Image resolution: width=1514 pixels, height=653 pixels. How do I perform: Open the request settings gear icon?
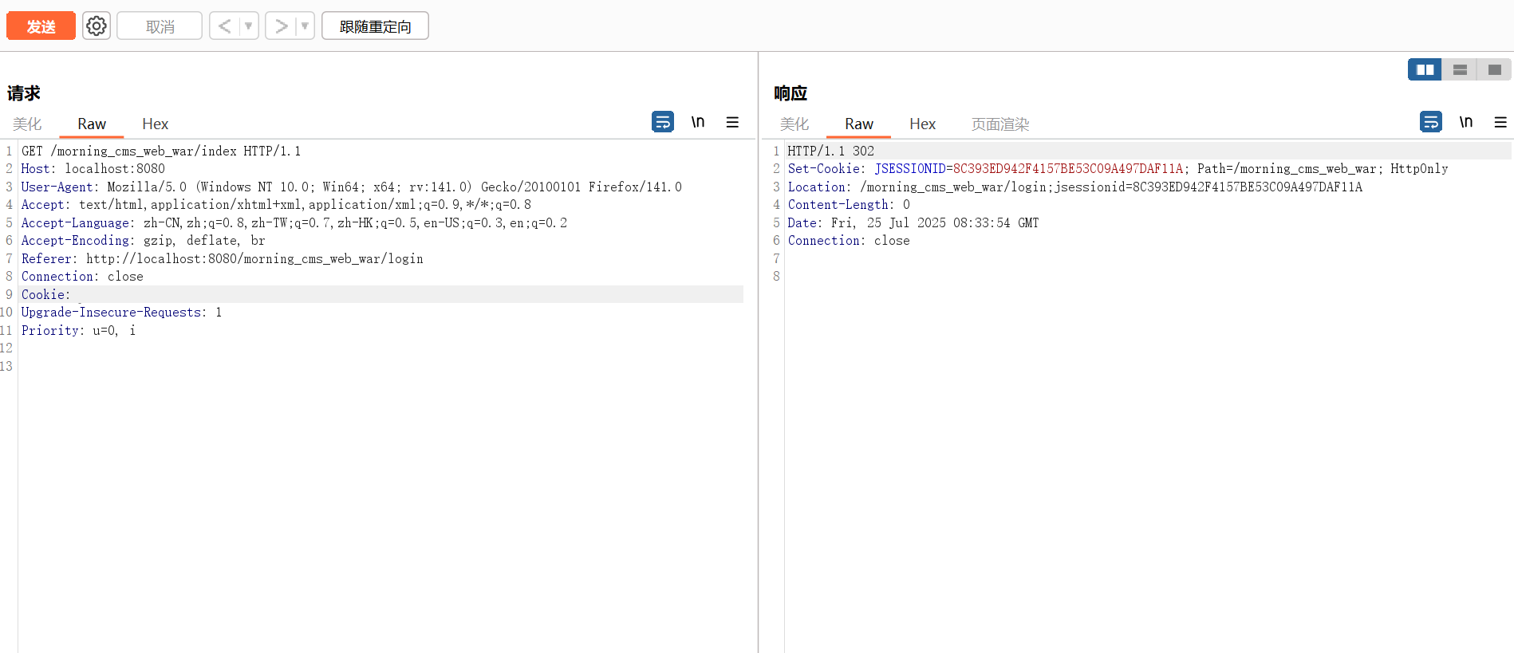(x=97, y=26)
